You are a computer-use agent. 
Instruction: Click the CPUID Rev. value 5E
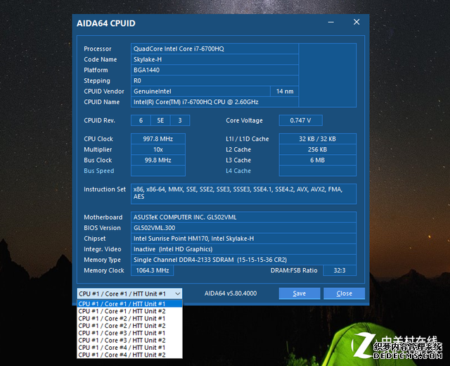pyautogui.click(x=160, y=120)
